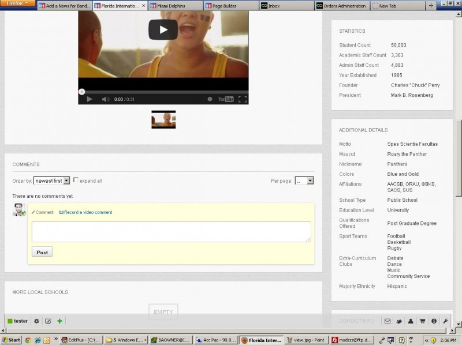This screenshot has width=462, height=346.
Task: Switch to the Add a News for Band tab
Action: pos(65,6)
